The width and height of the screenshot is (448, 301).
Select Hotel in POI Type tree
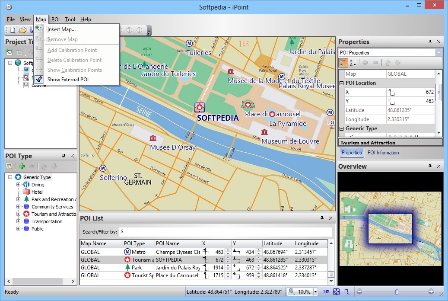tap(37, 192)
